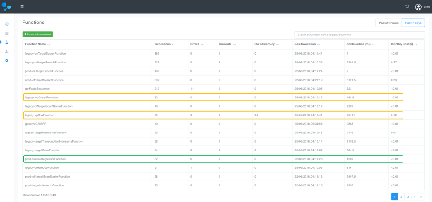Click p50 duration value 75711

351,115
